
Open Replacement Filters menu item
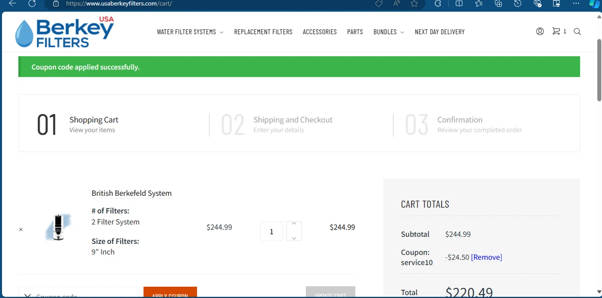[x=263, y=32]
